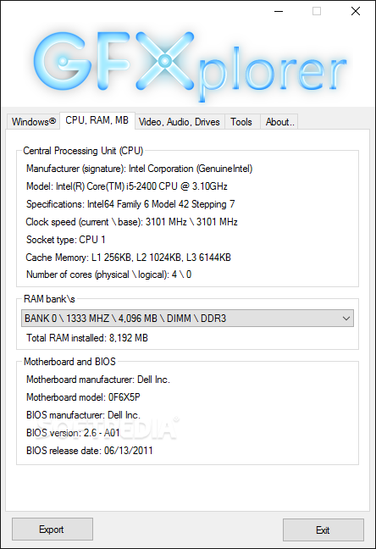Click the Socket type CPU 1 line
This screenshot has width=376, height=549.
(x=66, y=240)
